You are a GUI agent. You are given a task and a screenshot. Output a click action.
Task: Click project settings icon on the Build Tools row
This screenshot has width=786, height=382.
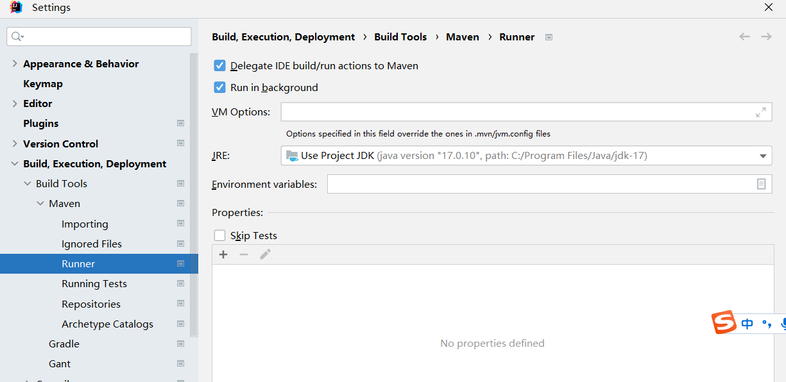click(x=180, y=183)
